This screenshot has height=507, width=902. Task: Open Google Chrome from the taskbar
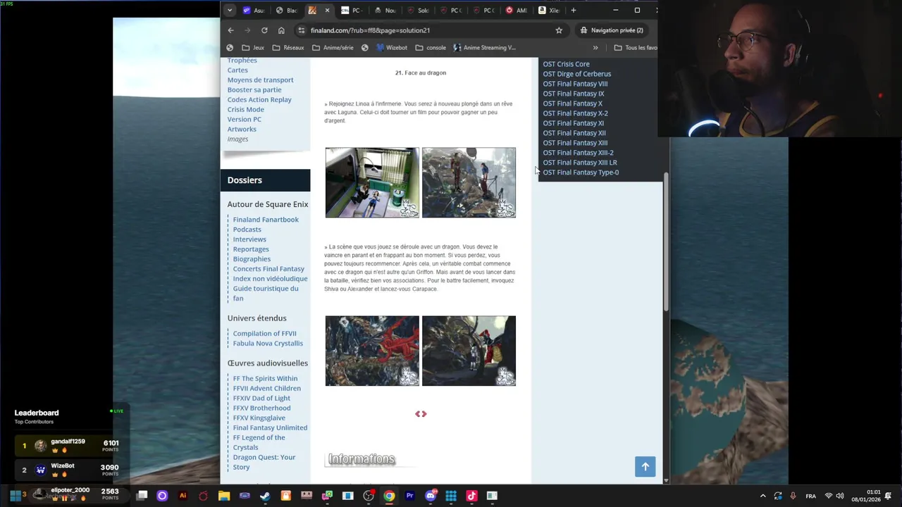click(x=389, y=496)
